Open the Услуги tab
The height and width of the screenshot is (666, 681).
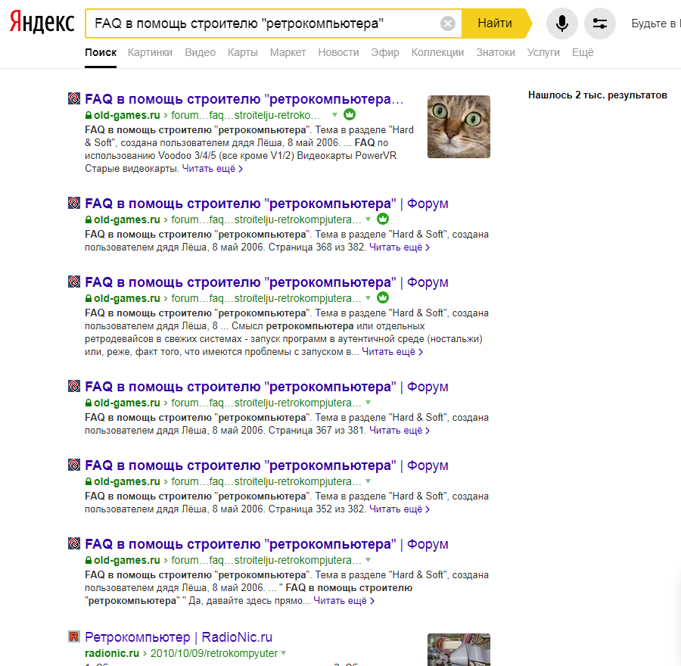tap(543, 52)
